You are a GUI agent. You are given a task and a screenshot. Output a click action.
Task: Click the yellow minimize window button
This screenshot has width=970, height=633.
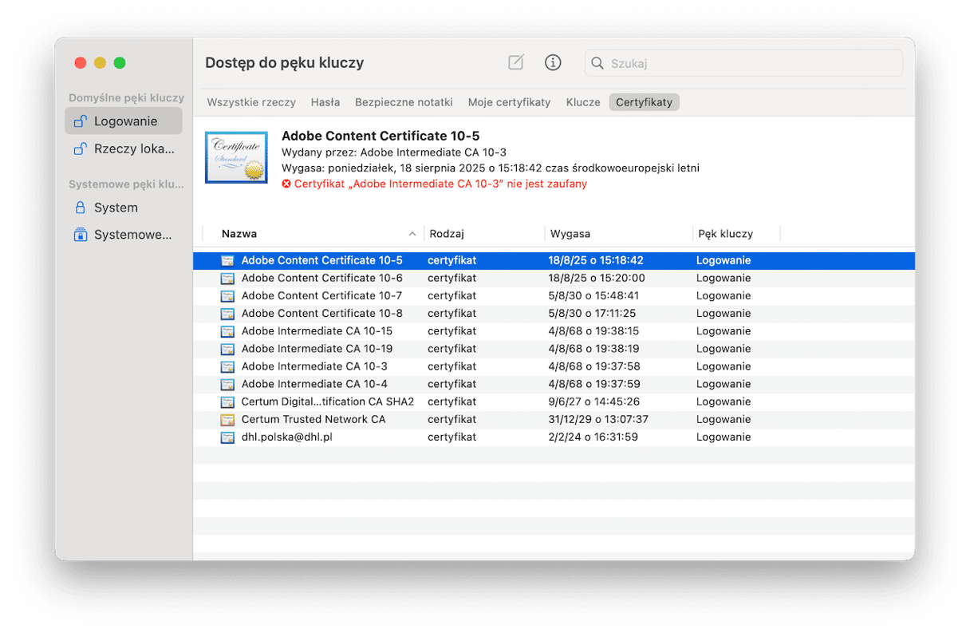click(100, 62)
